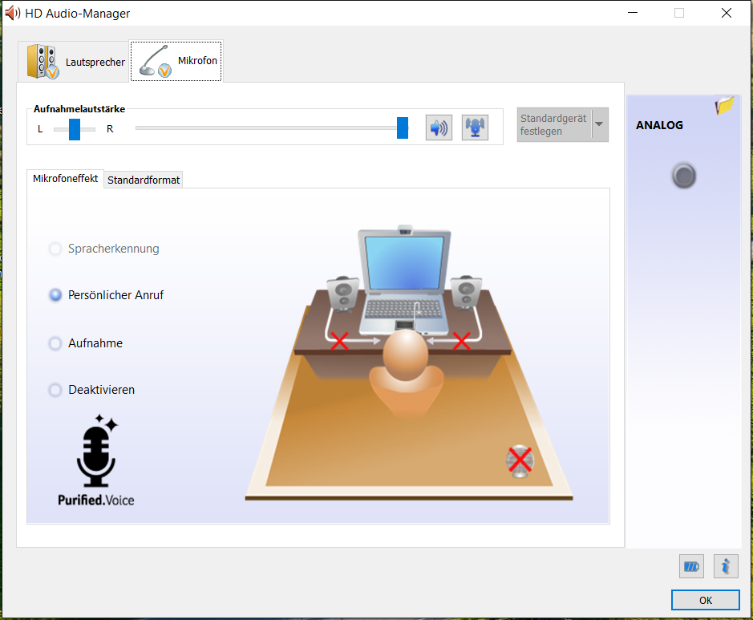Click the recording volume slider handle
This screenshot has height=620, width=753.
click(x=403, y=128)
